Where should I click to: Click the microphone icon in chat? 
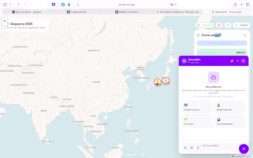tap(198, 148)
